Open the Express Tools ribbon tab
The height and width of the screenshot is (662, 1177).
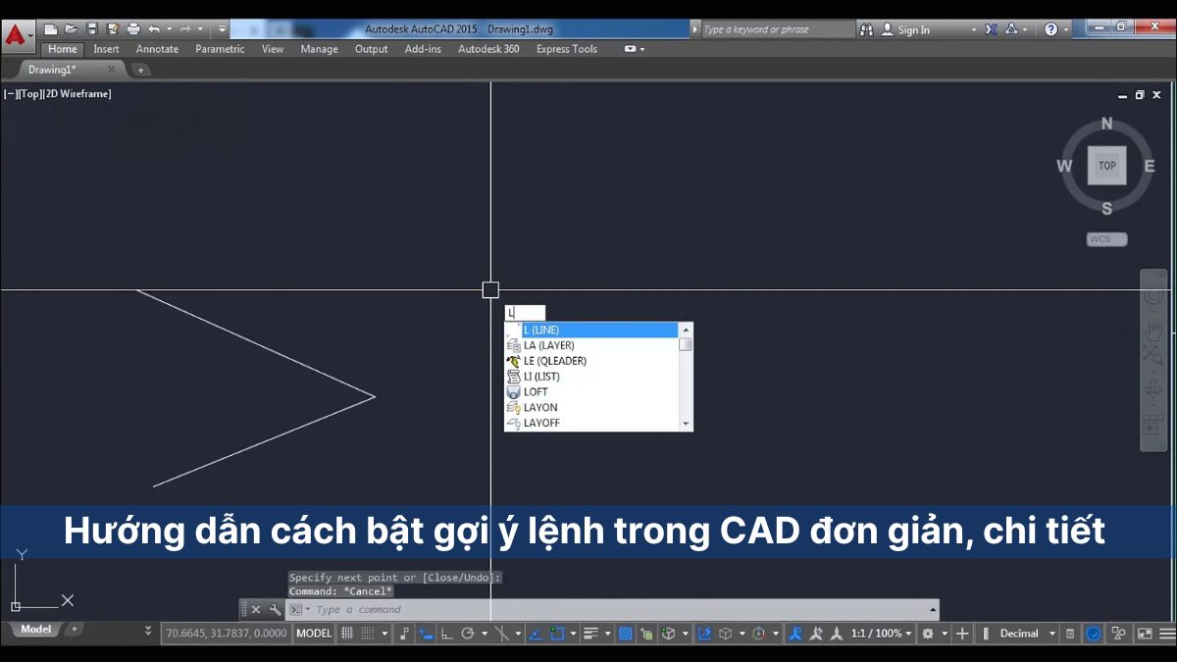(566, 48)
